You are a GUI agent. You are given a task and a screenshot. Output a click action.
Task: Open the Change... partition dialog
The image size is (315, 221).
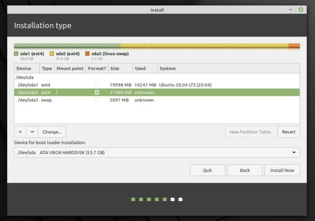point(52,132)
